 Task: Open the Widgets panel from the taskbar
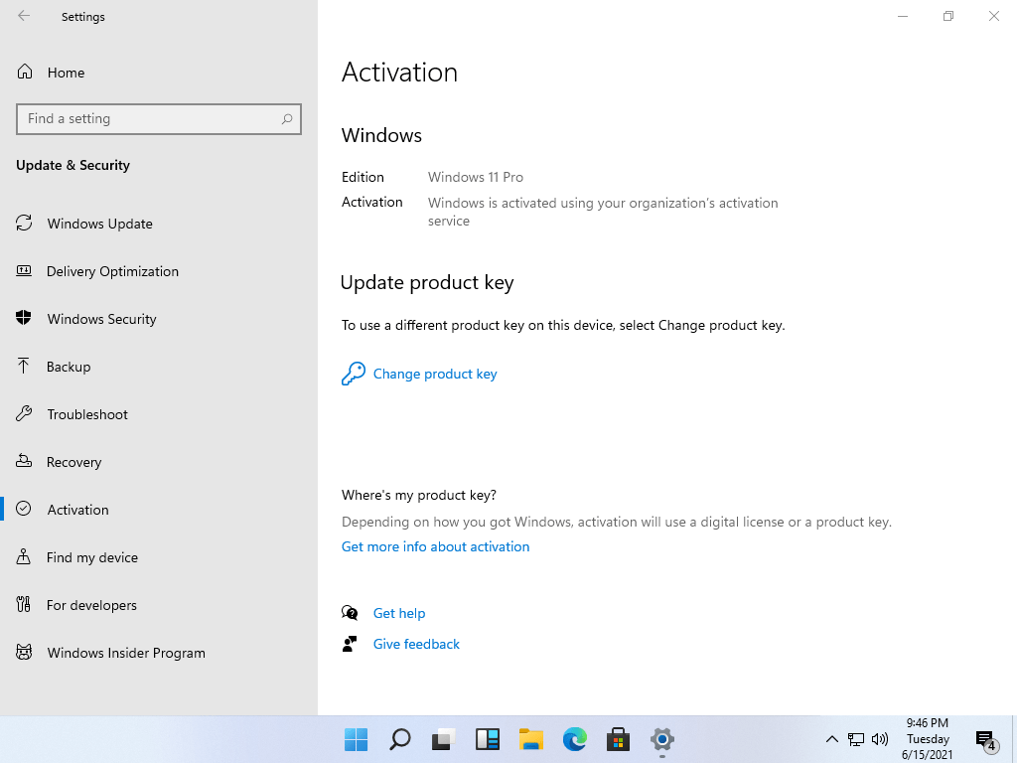[x=487, y=739]
